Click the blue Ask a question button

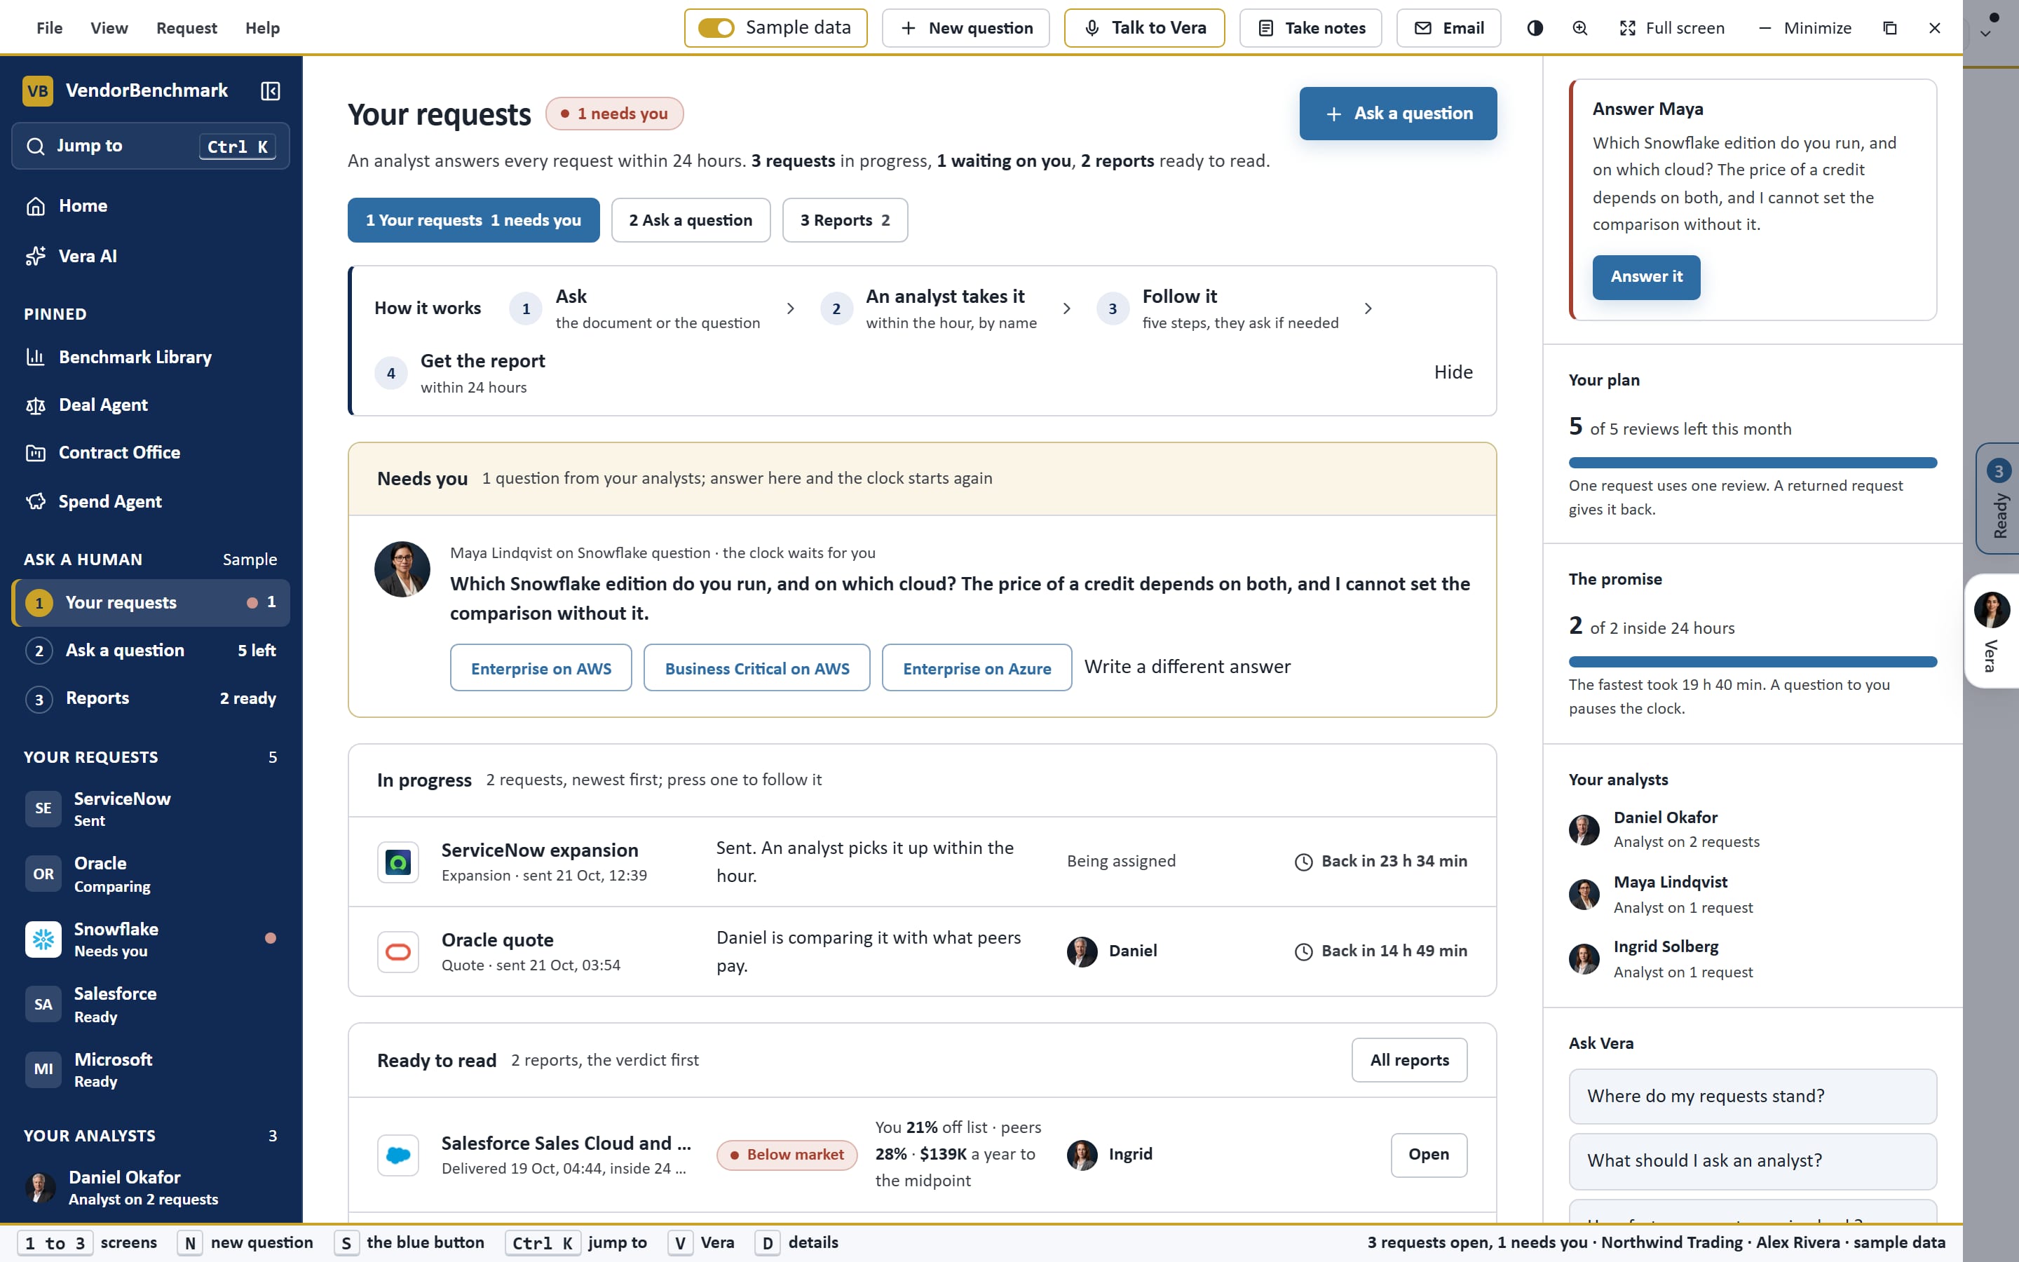(x=1397, y=114)
